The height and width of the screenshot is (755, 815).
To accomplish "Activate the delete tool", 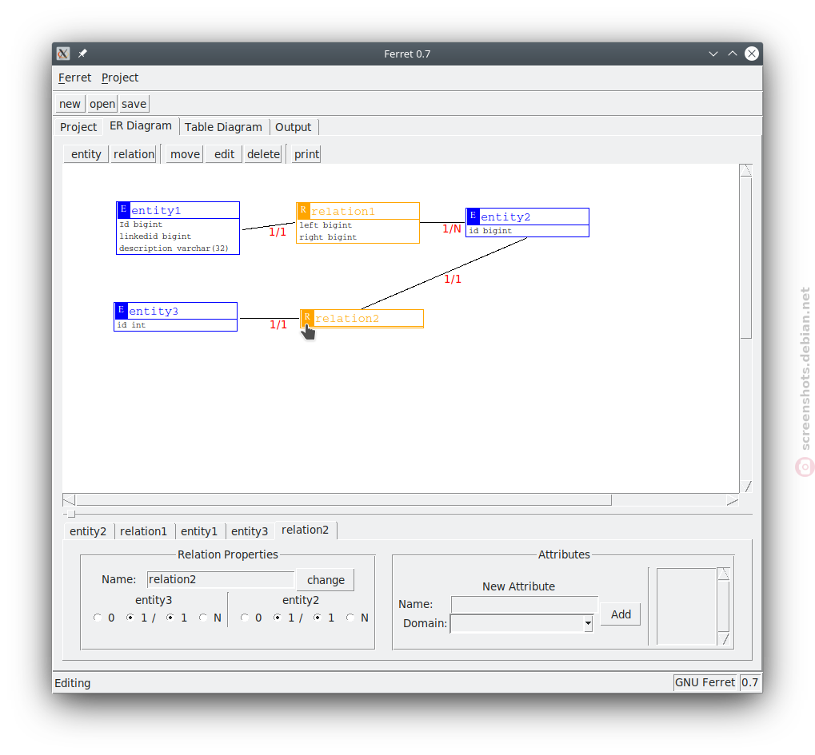I will click(263, 154).
